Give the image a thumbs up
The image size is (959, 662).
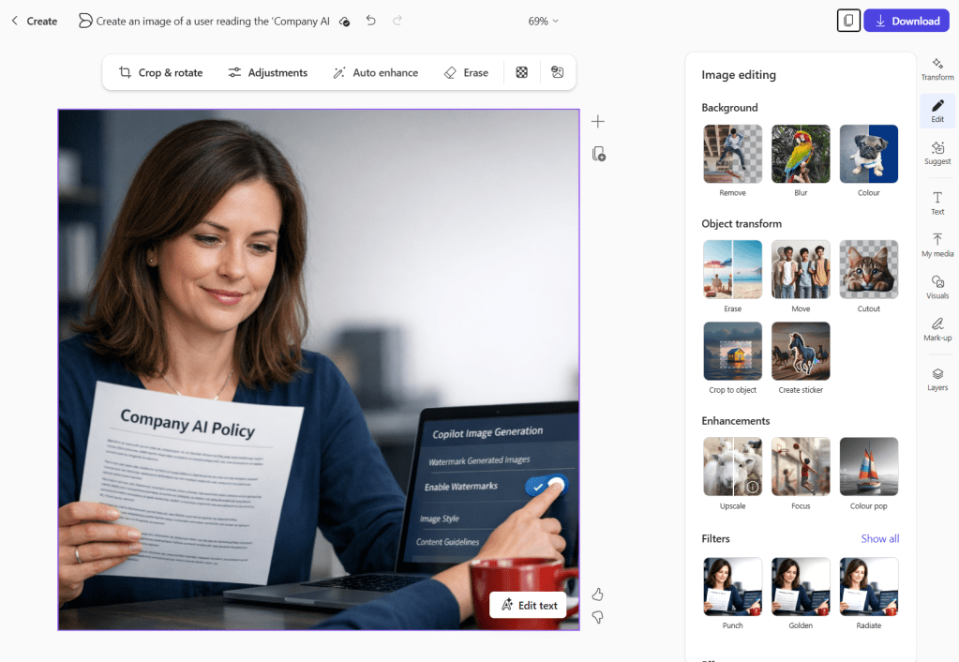pos(597,594)
